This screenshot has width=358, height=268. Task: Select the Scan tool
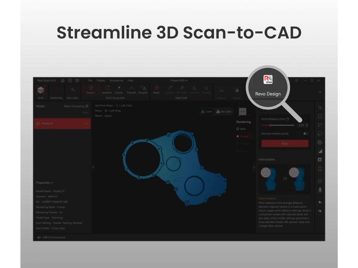click(41, 93)
